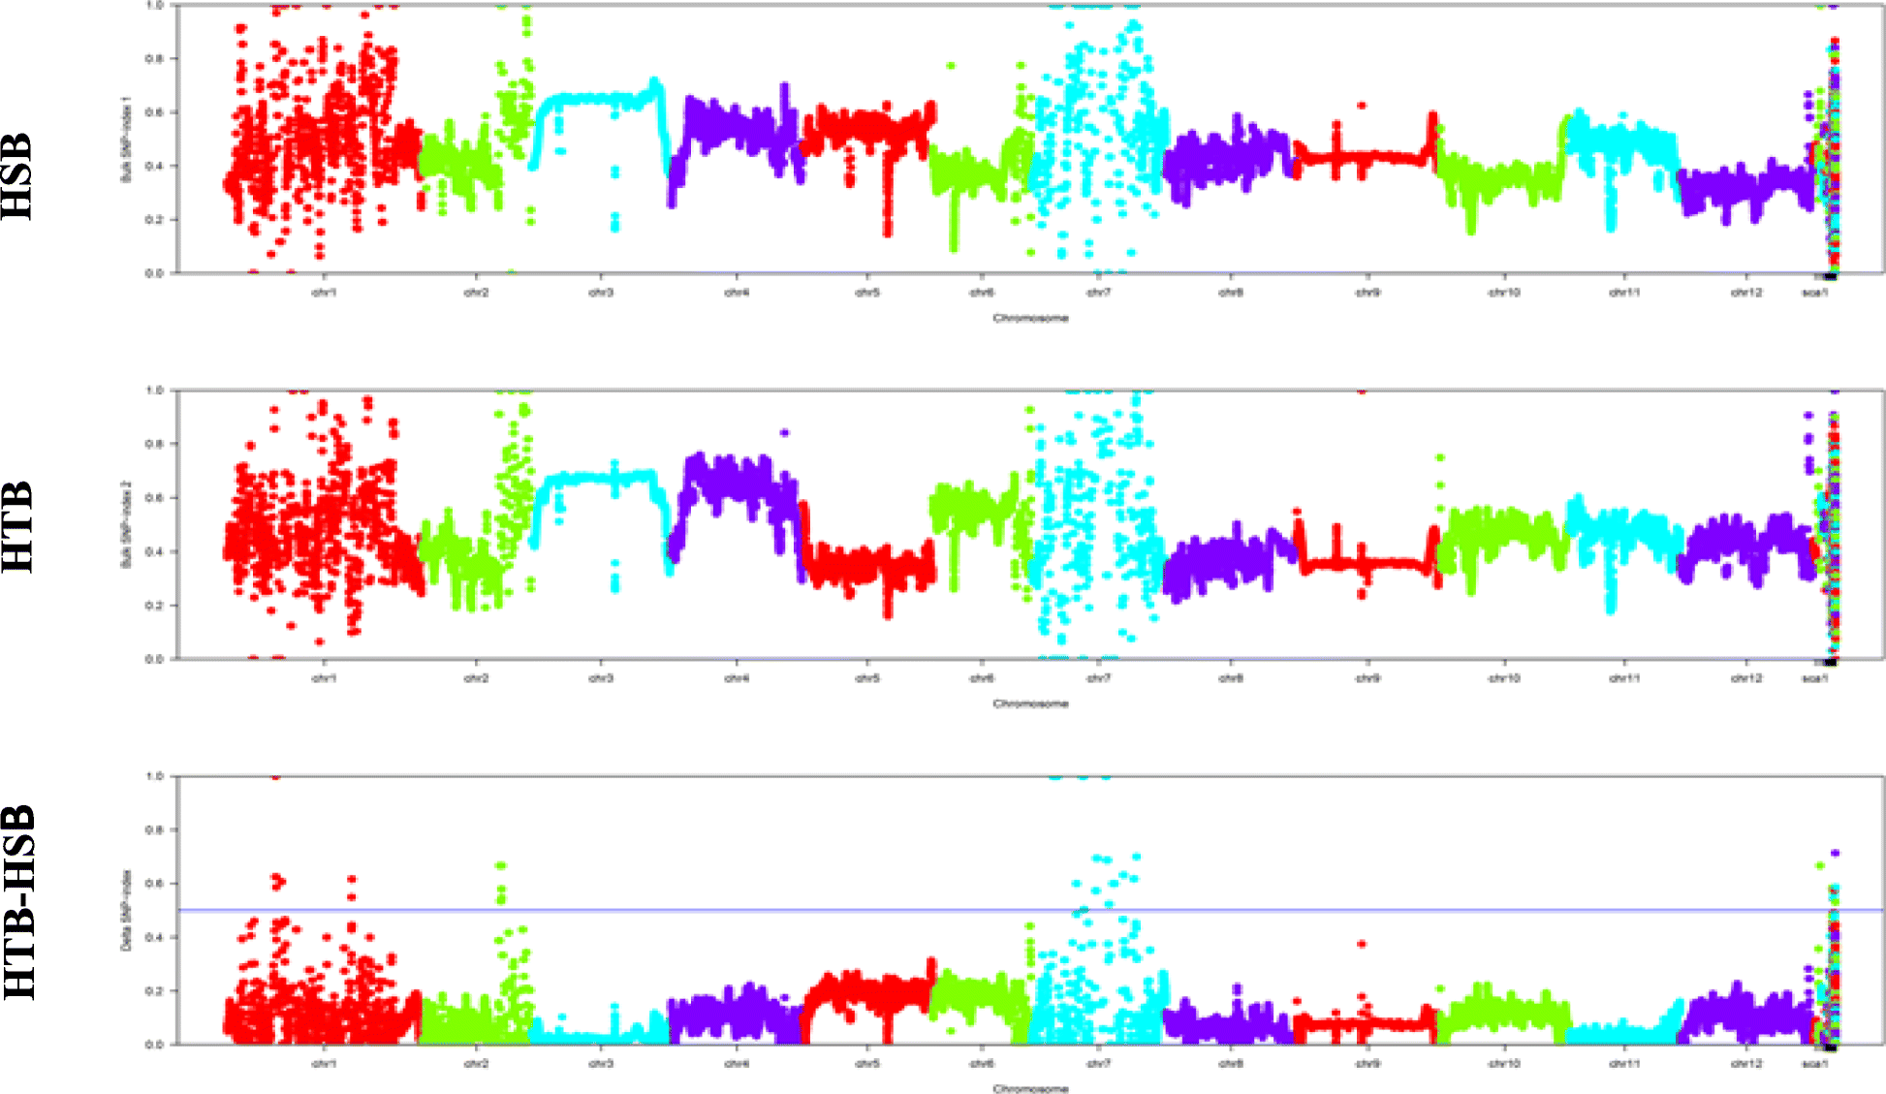Image resolution: width=1886 pixels, height=1094 pixels.
Task: Click chr12 label under the HTB-HSB plot
Action: pyautogui.click(x=1746, y=1064)
